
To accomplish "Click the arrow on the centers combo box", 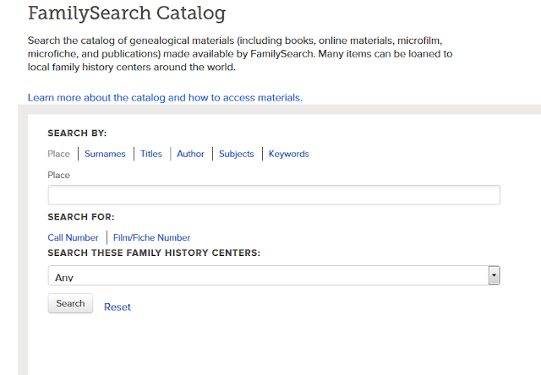I will coord(495,276).
